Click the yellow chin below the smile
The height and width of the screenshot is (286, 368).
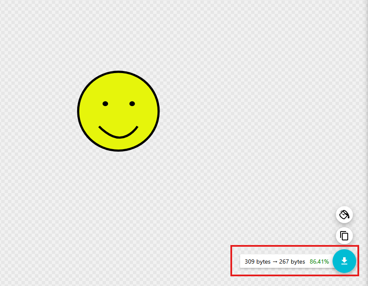tap(119, 144)
